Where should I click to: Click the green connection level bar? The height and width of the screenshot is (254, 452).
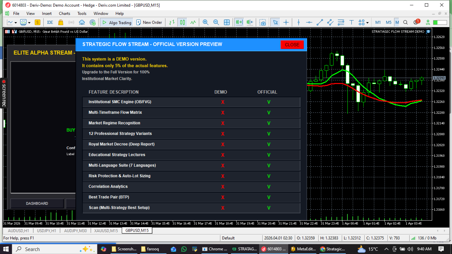(440, 22)
